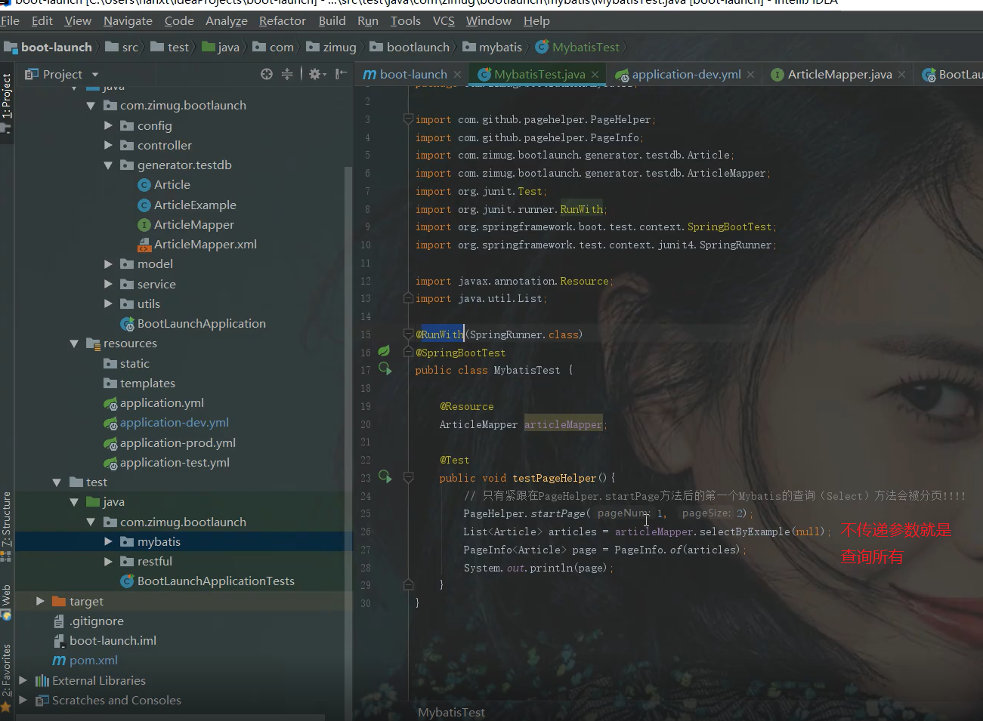The height and width of the screenshot is (721, 983).
Task: Expand the utils folder
Action: (108, 303)
